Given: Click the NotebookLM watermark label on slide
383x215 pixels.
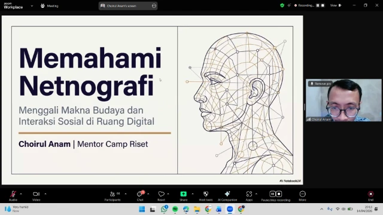Looking at the screenshot, I should tap(290, 181).
